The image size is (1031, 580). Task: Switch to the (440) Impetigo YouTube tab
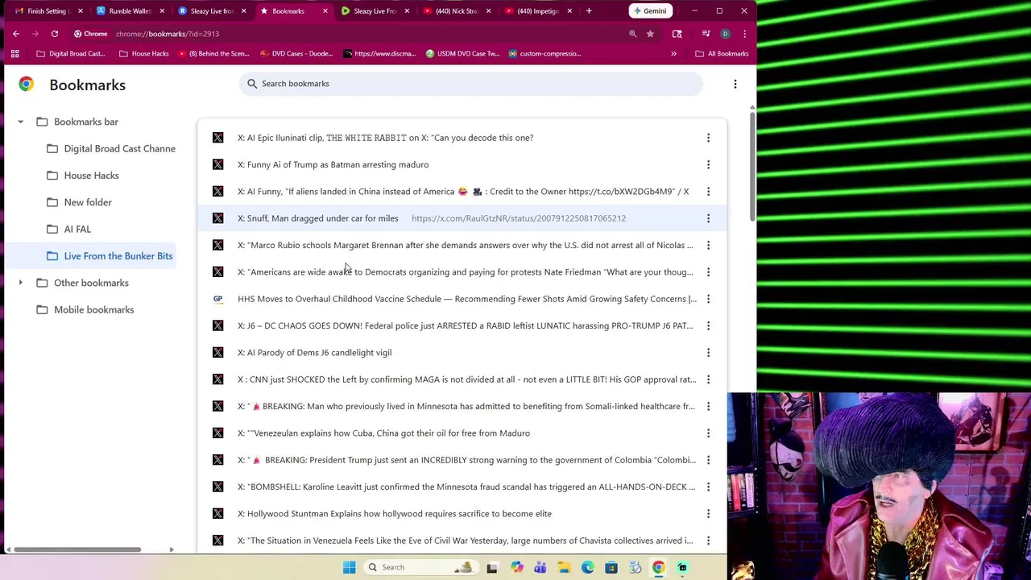pos(538,11)
